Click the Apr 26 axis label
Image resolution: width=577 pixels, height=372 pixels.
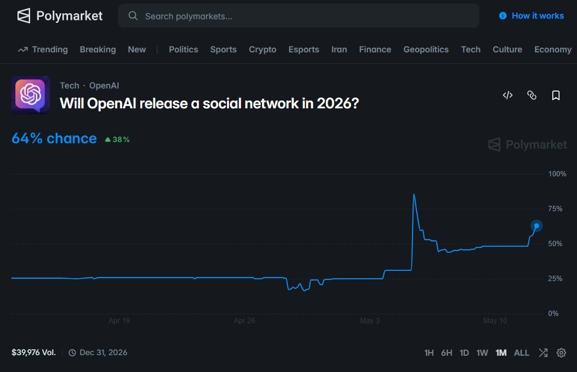[245, 321]
